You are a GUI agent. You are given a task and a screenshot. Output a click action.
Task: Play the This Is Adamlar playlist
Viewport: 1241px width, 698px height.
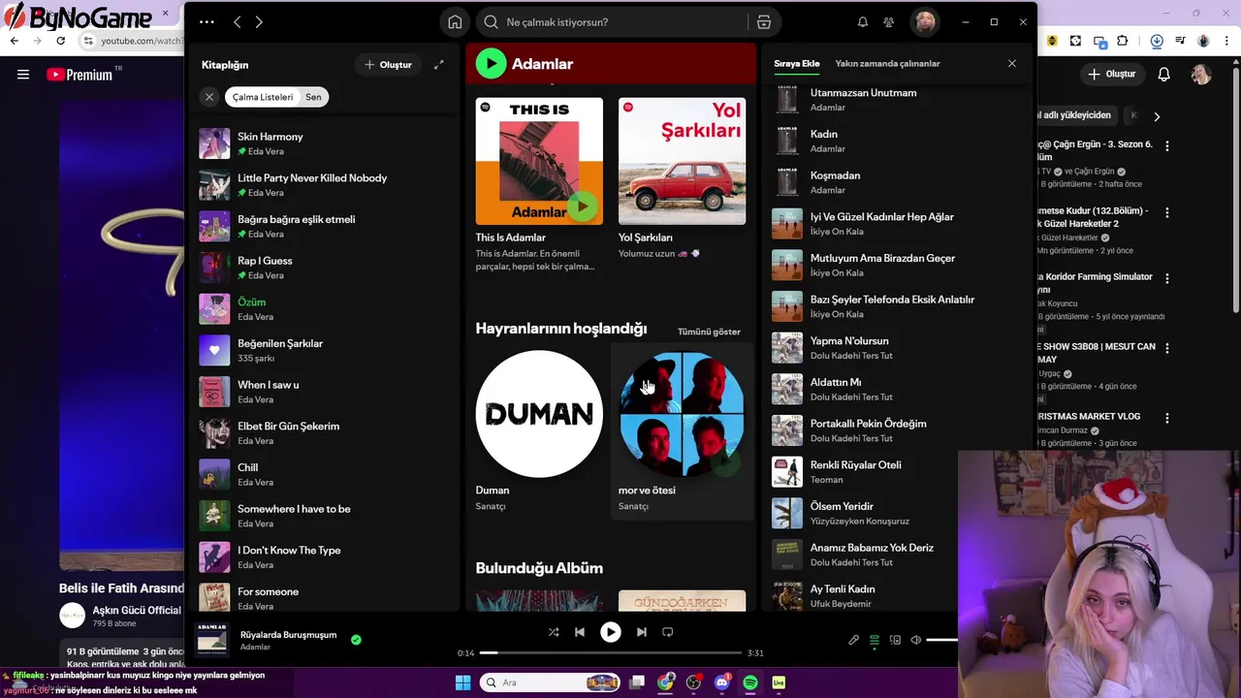coord(582,206)
